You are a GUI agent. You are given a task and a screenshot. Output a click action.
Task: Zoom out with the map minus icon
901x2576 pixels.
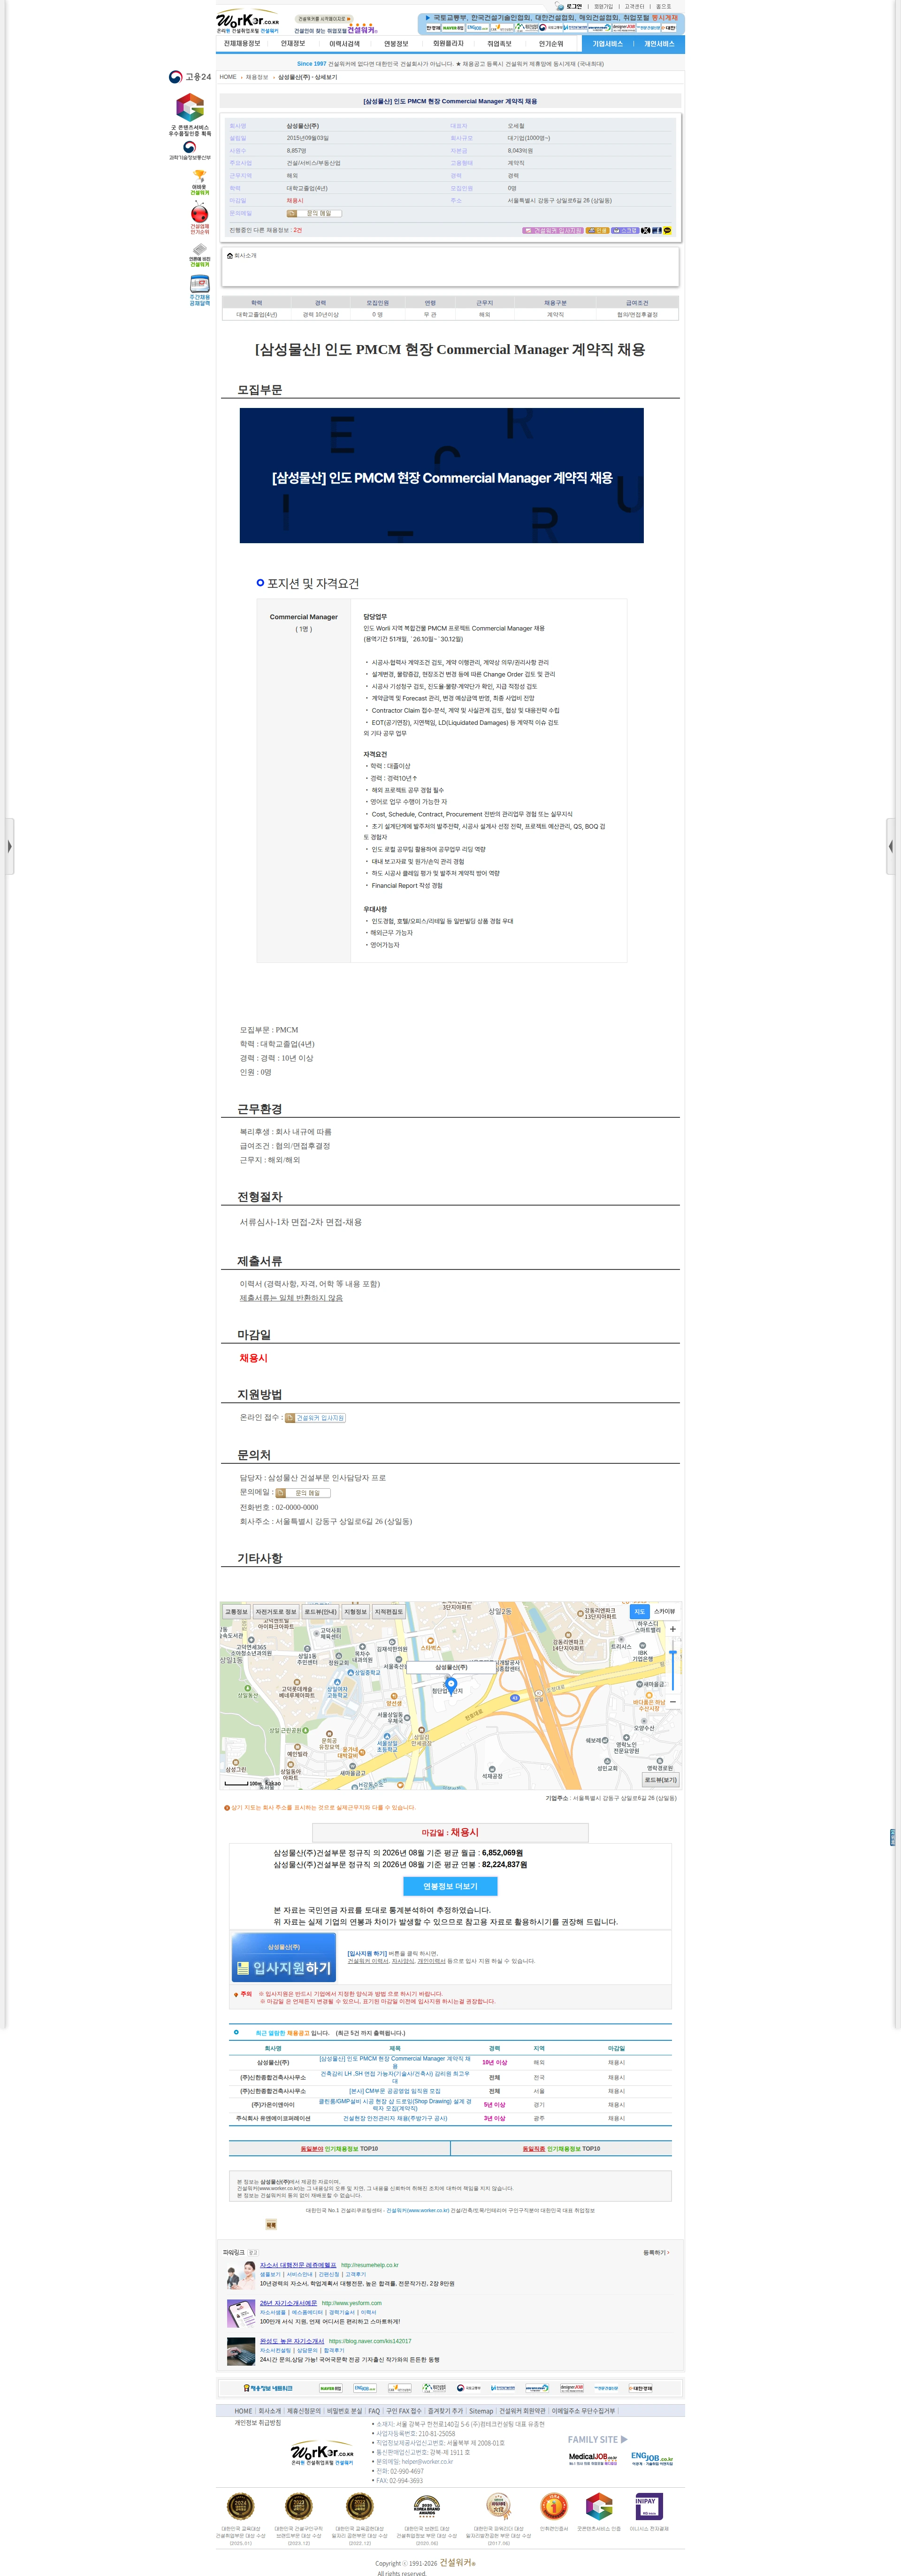(x=673, y=1701)
